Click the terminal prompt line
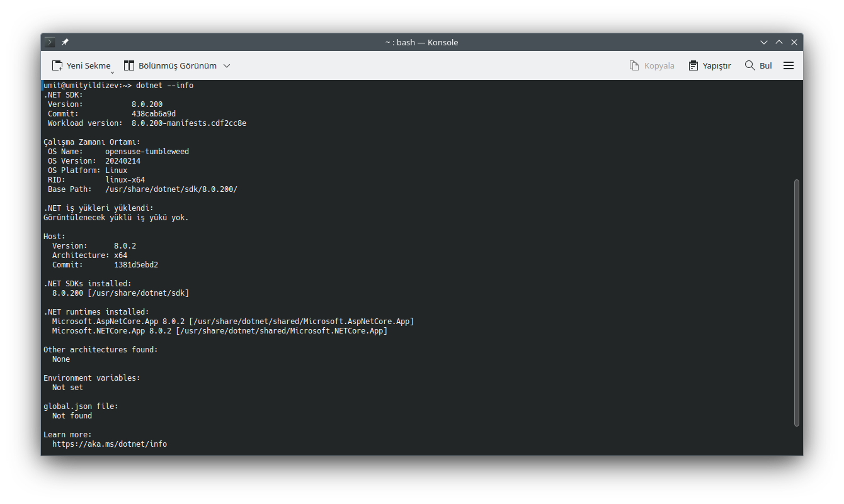 pos(120,85)
